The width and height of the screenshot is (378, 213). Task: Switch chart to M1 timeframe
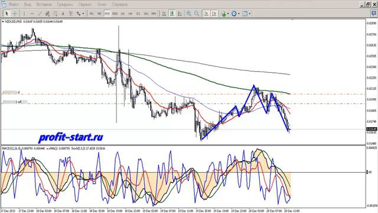[x=92, y=14]
